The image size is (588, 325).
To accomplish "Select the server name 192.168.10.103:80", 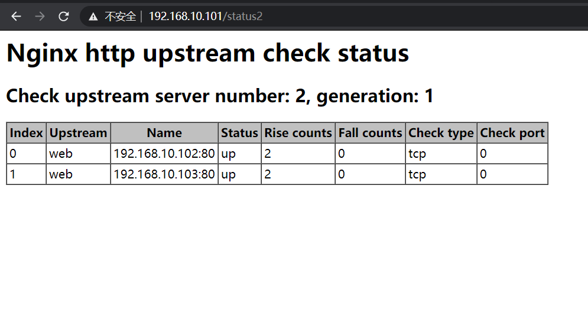I will (x=164, y=174).
